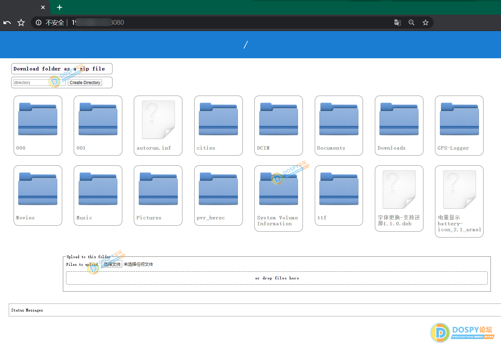This screenshot has height=345, width=501.
Task: Open the GPS-Logger folder
Action: point(459,119)
